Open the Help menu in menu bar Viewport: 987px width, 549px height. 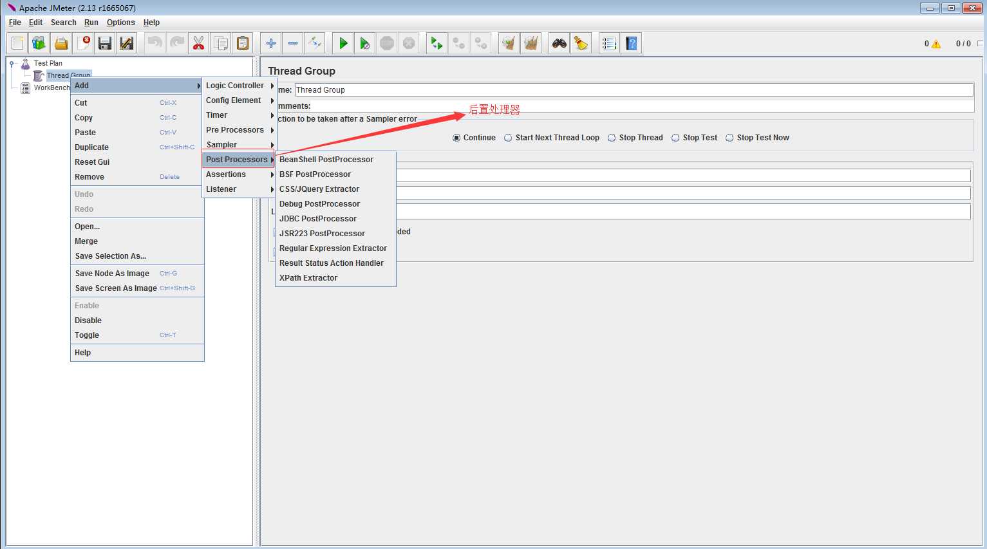pos(151,23)
